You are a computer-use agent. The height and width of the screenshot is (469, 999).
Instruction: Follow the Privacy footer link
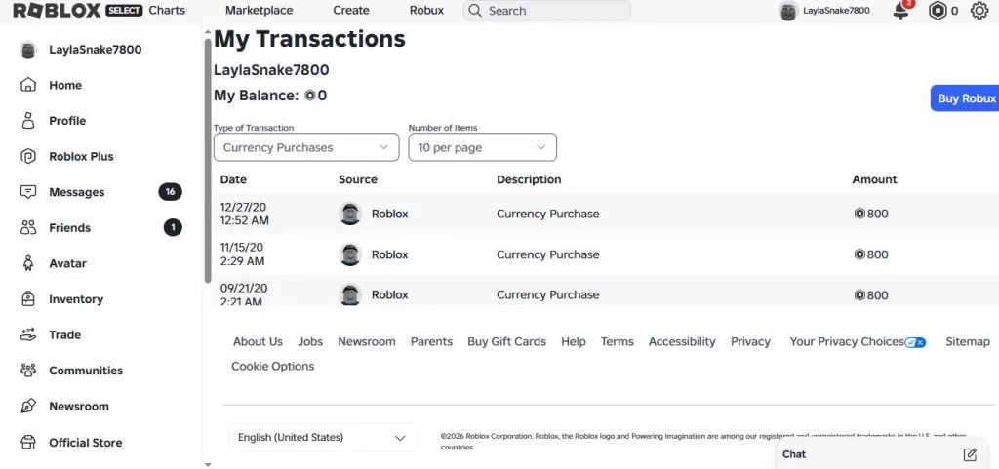click(750, 341)
